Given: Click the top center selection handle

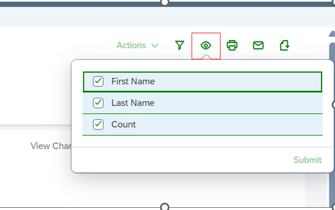Looking at the screenshot, I should point(164,2).
